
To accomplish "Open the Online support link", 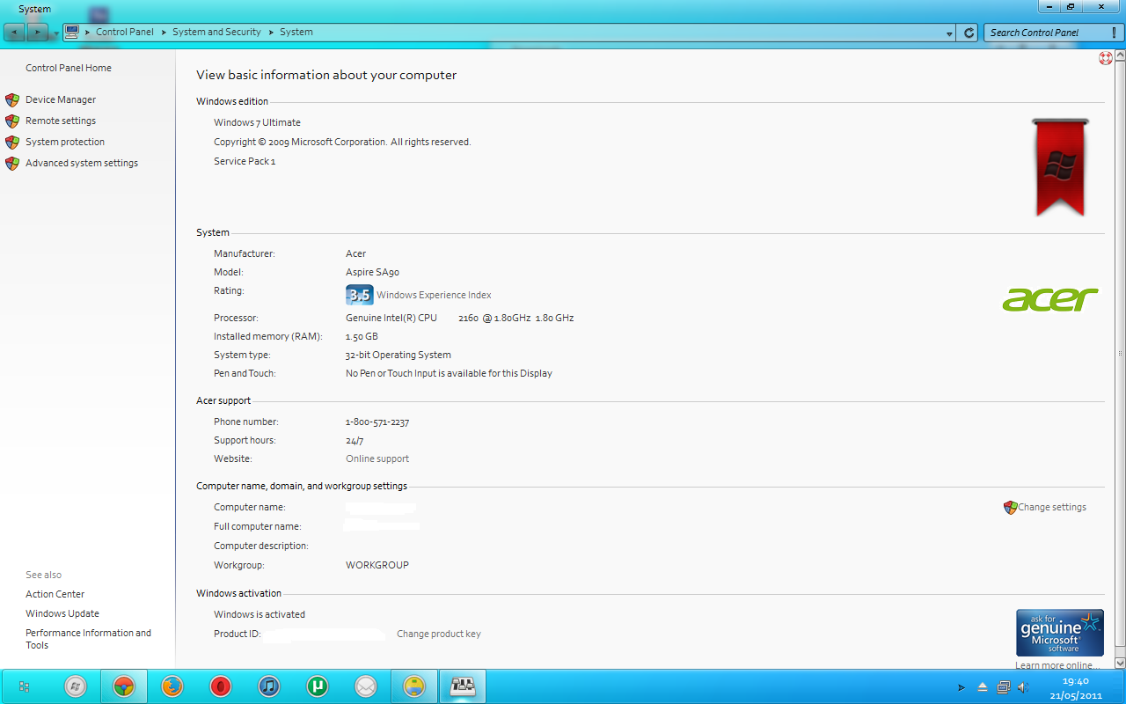I will coord(377,458).
